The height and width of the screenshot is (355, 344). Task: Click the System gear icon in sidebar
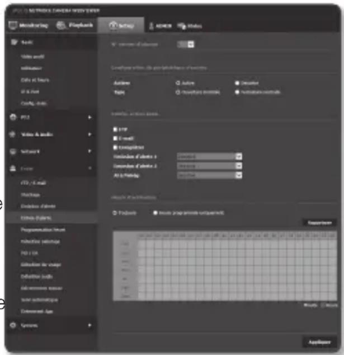13,325
